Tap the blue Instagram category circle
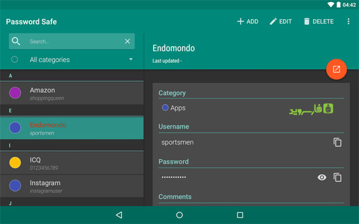 (x=15, y=185)
